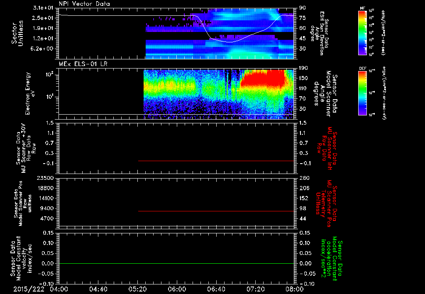The image size is (425, 294).
Task: Click the red line in Scanner Pos panel
Action: click(216, 211)
